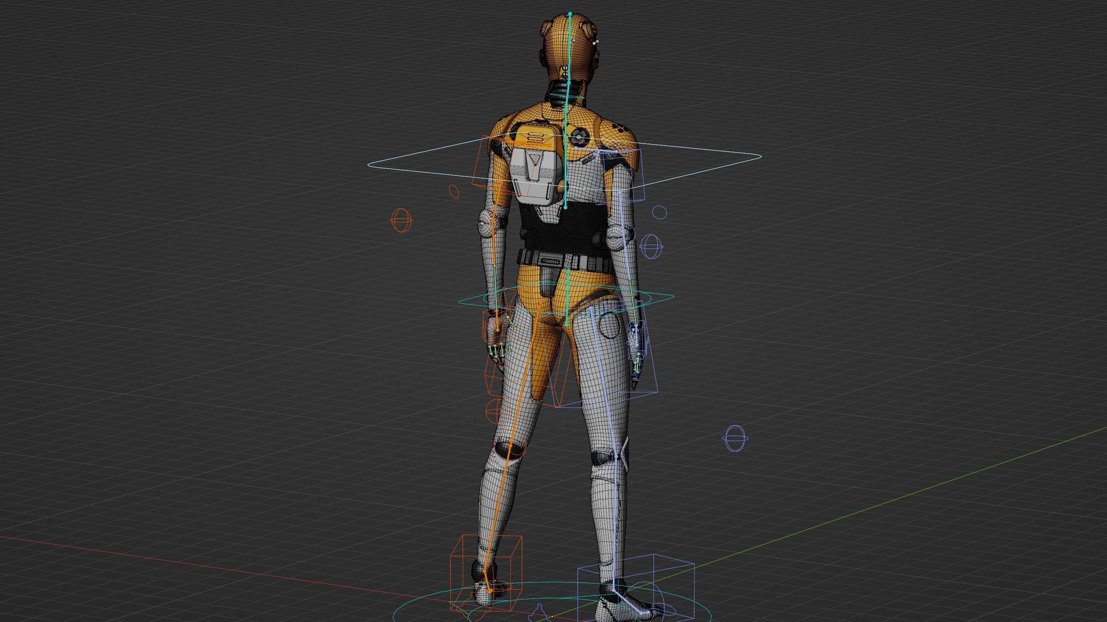Select the blue sphere control beside blue forearm
This screenshot has height=622, width=1107.
652,246
